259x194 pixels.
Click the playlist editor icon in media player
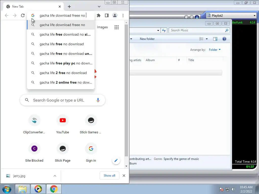coord(197,17)
